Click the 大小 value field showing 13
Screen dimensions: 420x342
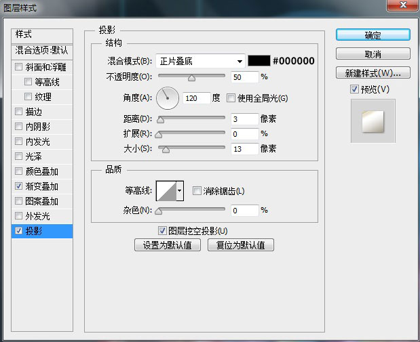pyautogui.click(x=244, y=149)
